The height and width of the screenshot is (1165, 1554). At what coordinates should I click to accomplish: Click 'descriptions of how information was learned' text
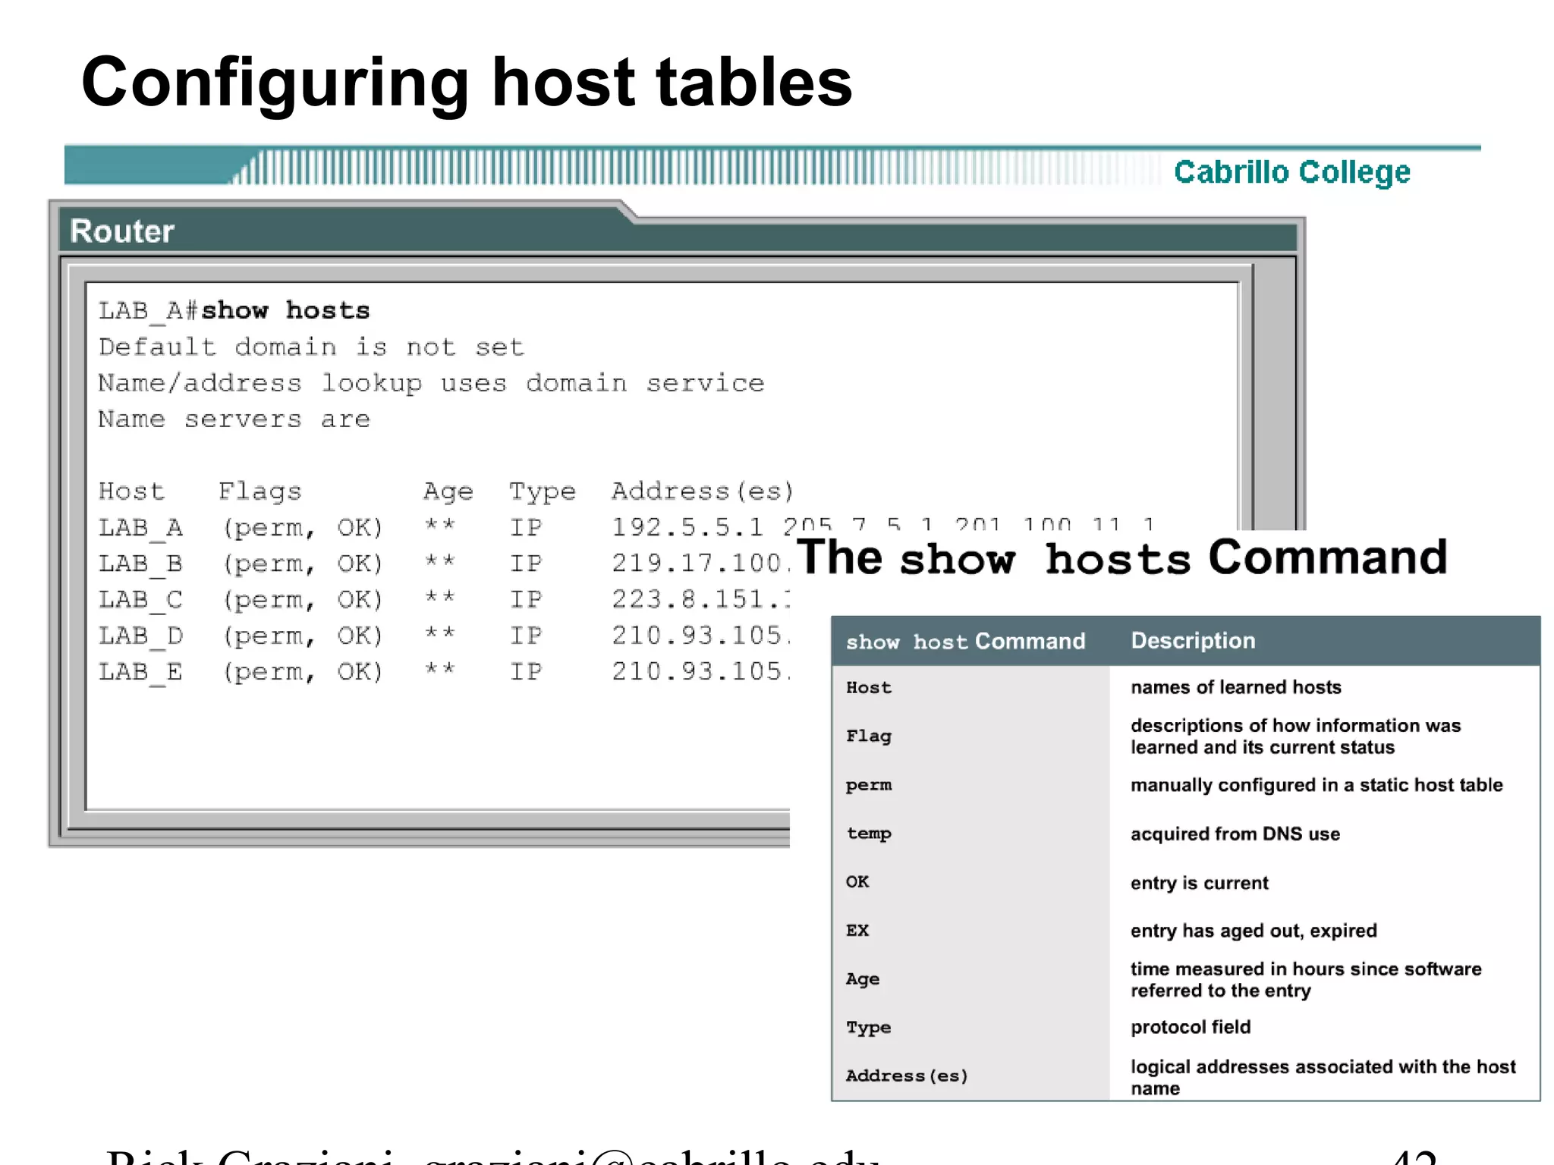coord(1295,736)
